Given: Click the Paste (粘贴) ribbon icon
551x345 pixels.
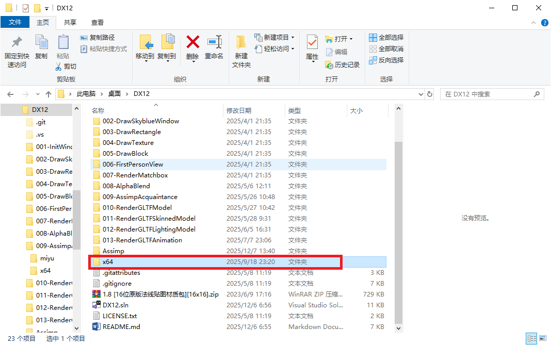Looking at the screenshot, I should 63,42.
